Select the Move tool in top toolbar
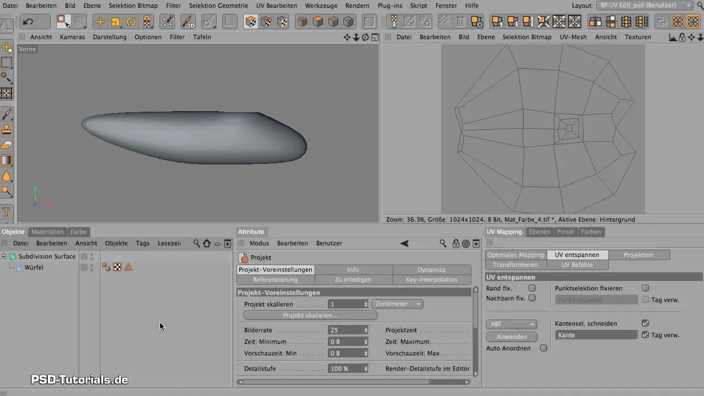Image resolution: width=704 pixels, height=396 pixels. (100, 22)
